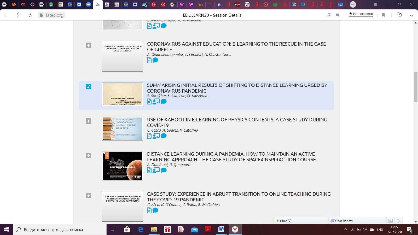Expand the Coronavirus Against Education entry
This screenshot has height=235, width=418.
89,45
